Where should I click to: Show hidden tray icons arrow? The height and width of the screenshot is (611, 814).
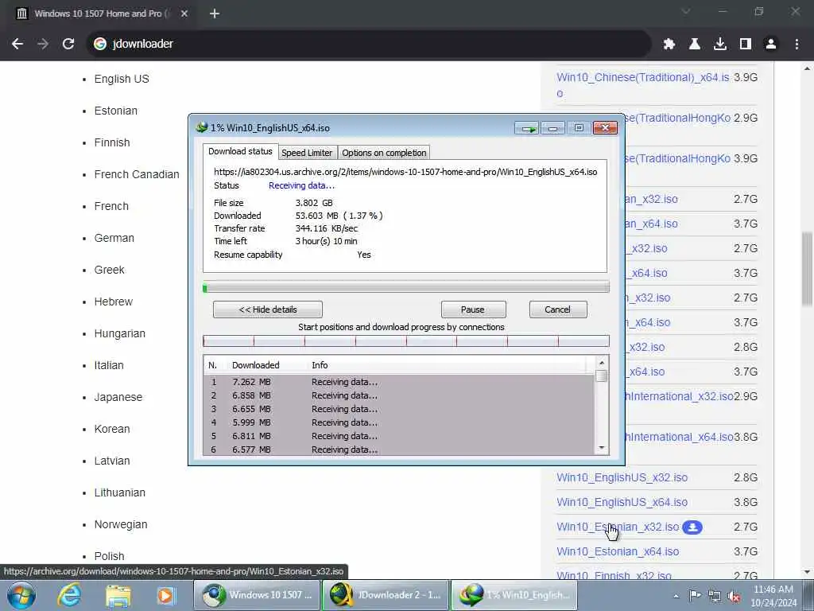(x=676, y=596)
